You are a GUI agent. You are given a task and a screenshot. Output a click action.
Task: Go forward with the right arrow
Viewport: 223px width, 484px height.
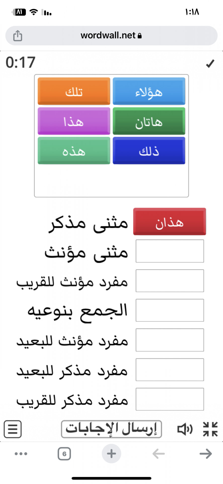click(x=206, y=454)
